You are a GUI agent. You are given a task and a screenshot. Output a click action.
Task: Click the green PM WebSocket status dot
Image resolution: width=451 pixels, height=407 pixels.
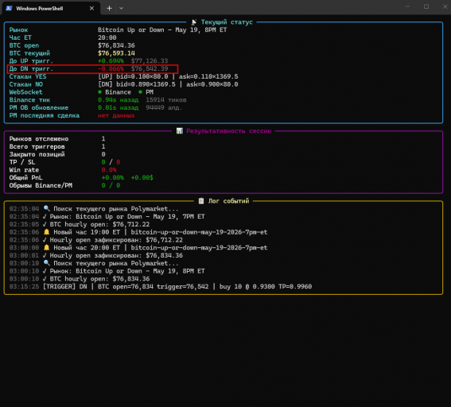tap(140, 92)
